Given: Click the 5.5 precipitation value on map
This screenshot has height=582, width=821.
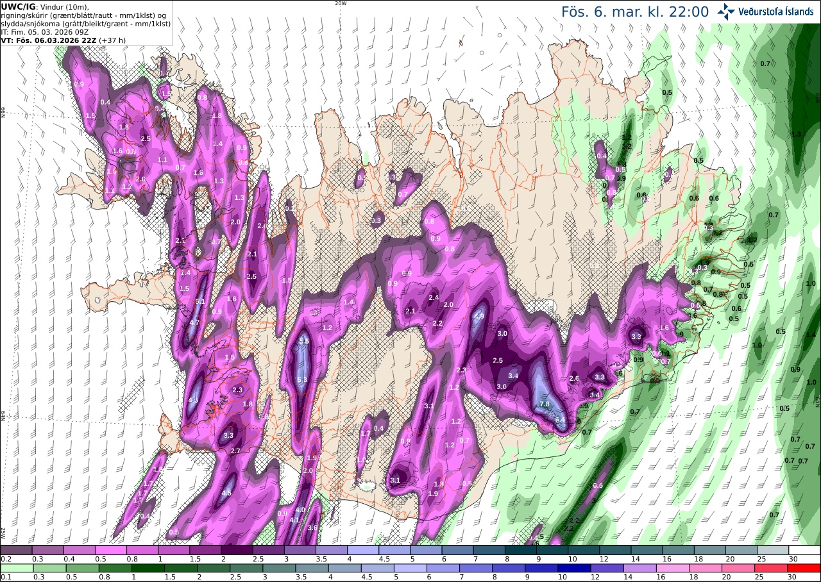Looking at the screenshot, I should 304,342.
